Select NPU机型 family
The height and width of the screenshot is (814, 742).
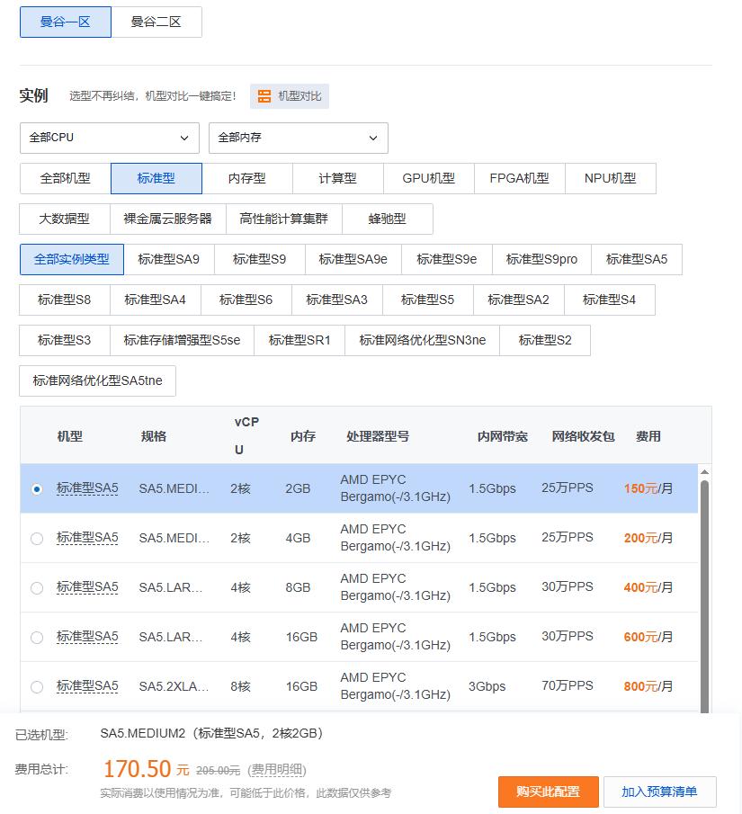(x=611, y=178)
